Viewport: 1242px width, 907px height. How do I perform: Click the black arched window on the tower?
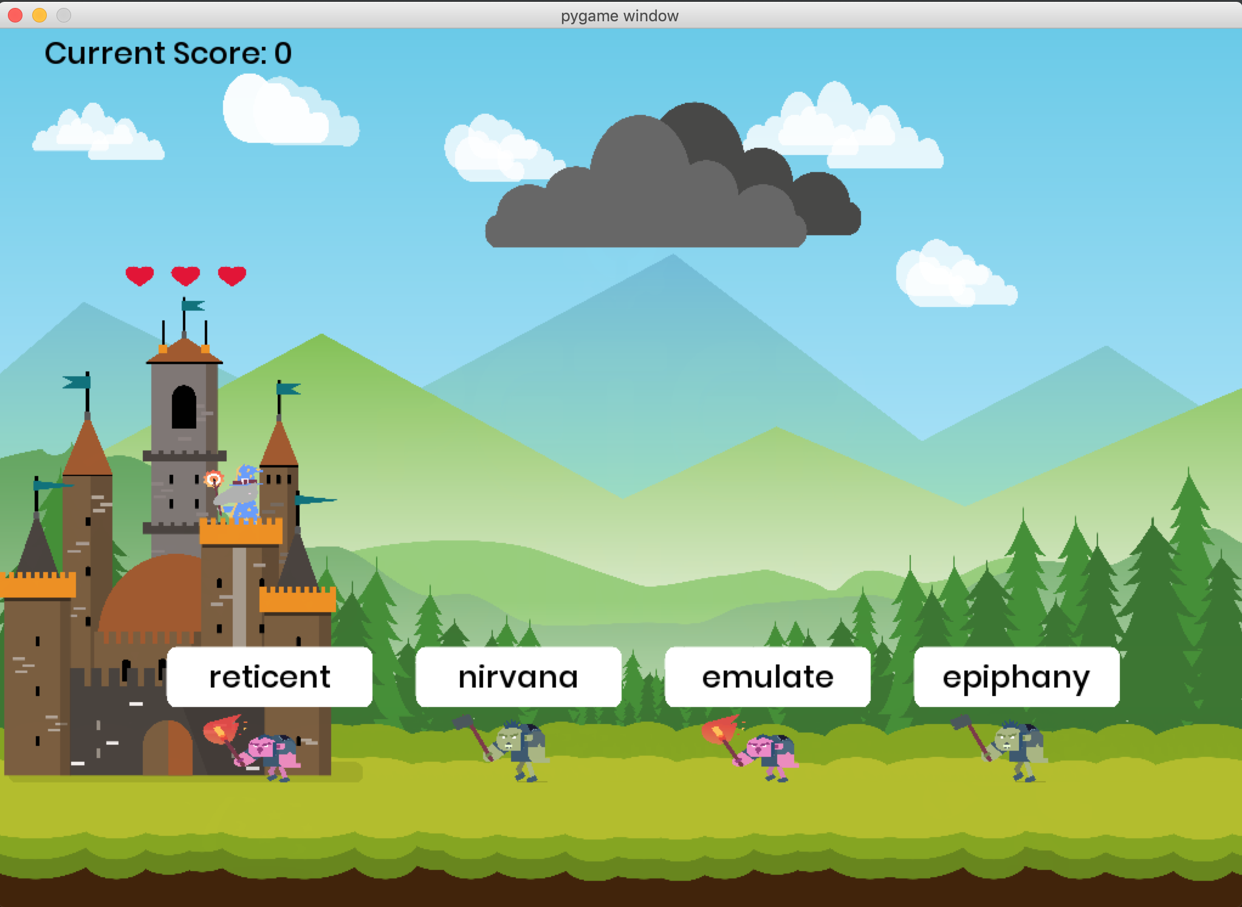coord(184,407)
